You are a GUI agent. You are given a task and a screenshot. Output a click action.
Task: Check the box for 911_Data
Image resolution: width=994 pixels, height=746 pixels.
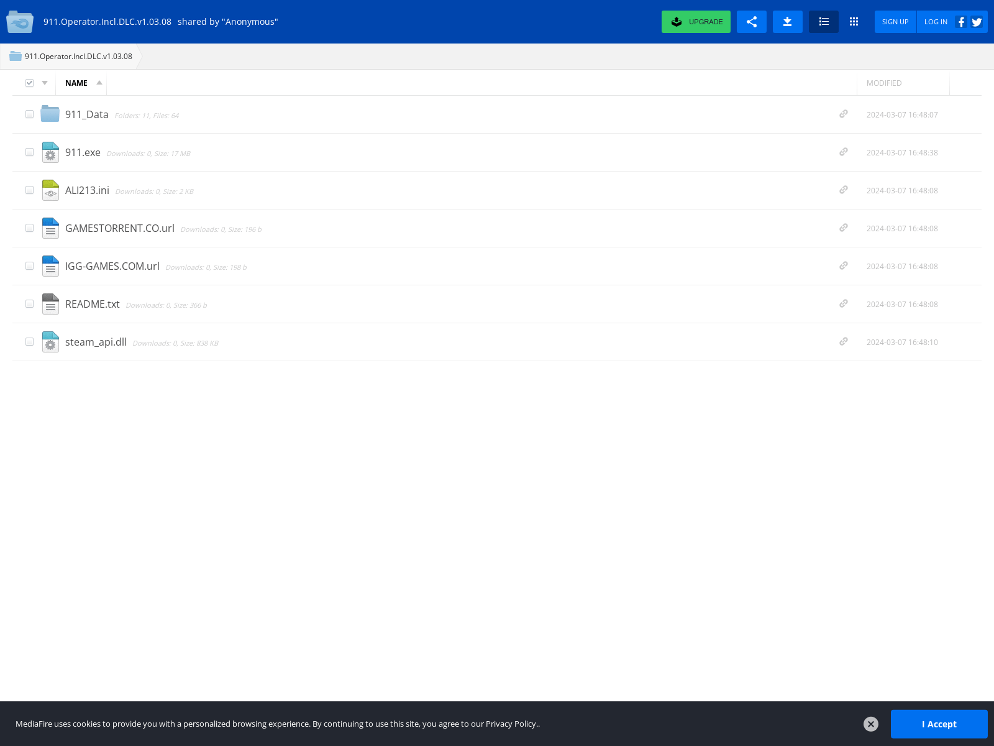[29, 114]
